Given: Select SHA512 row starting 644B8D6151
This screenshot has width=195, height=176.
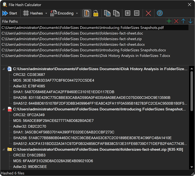Looking at the screenshot, I should point(100,103).
